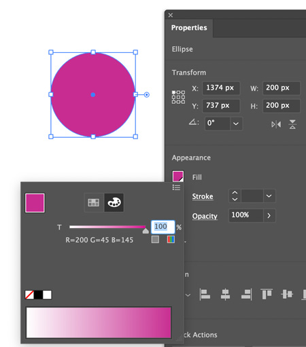This screenshot has width=306, height=347.
Task: Click the R=200 G=45 B=145 color name
Action: pos(99,240)
